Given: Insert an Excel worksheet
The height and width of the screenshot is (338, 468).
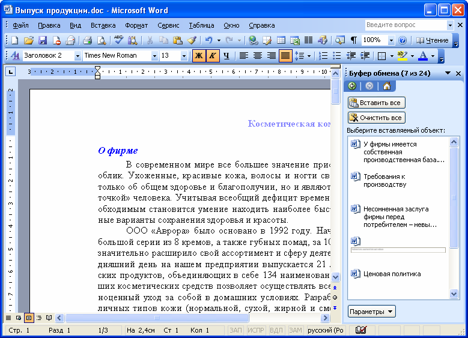Looking at the screenshot, I should coord(294,40).
